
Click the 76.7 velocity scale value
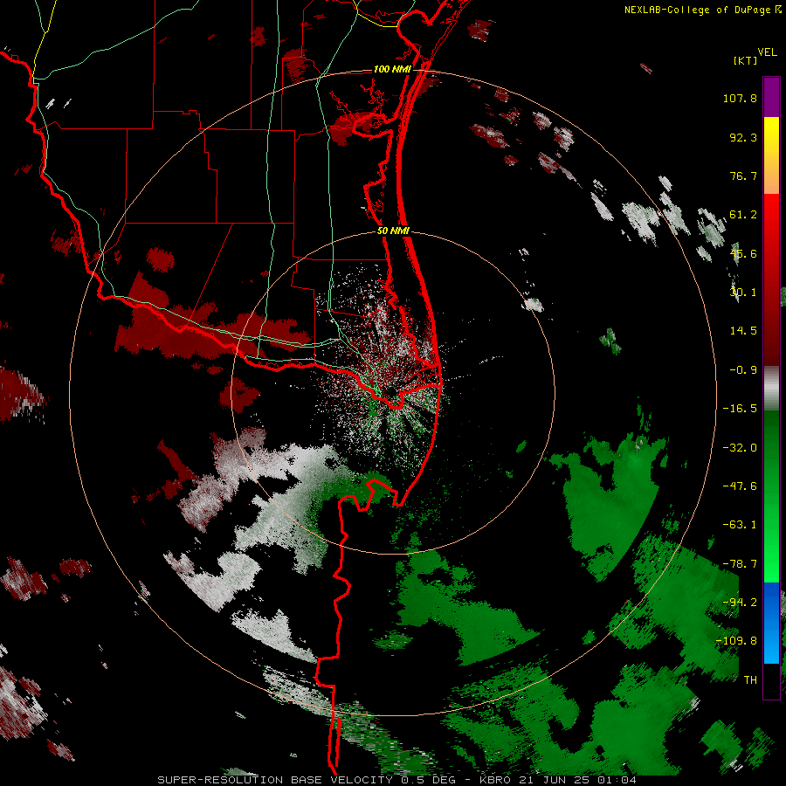(743, 176)
